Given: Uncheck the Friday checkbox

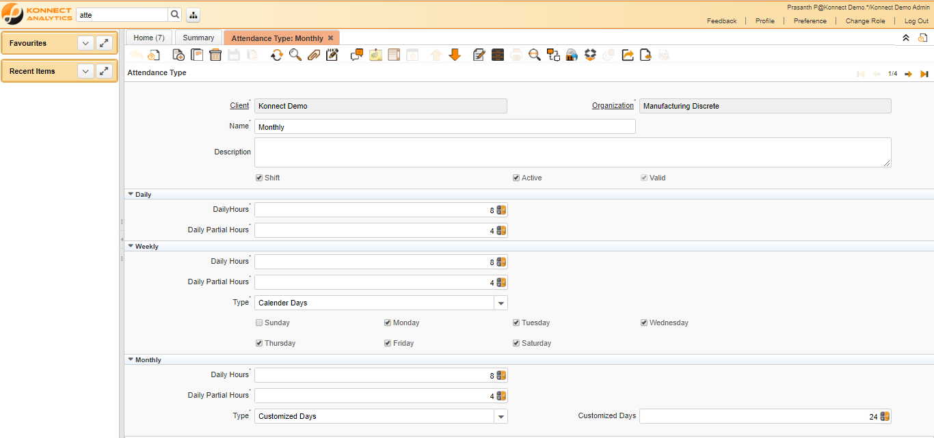Looking at the screenshot, I should [x=388, y=343].
